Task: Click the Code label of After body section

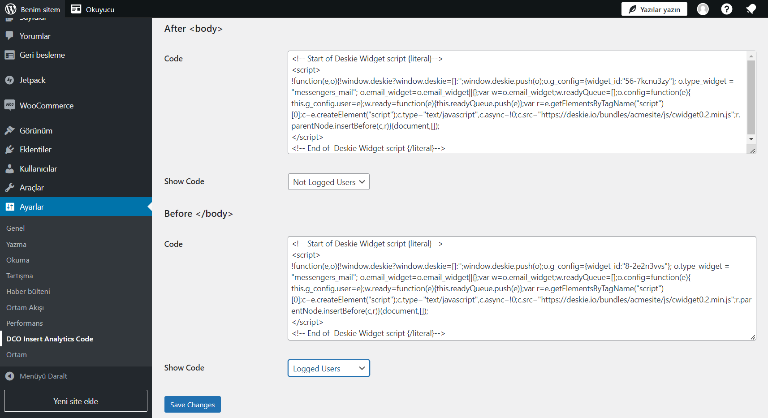Action: click(x=173, y=59)
